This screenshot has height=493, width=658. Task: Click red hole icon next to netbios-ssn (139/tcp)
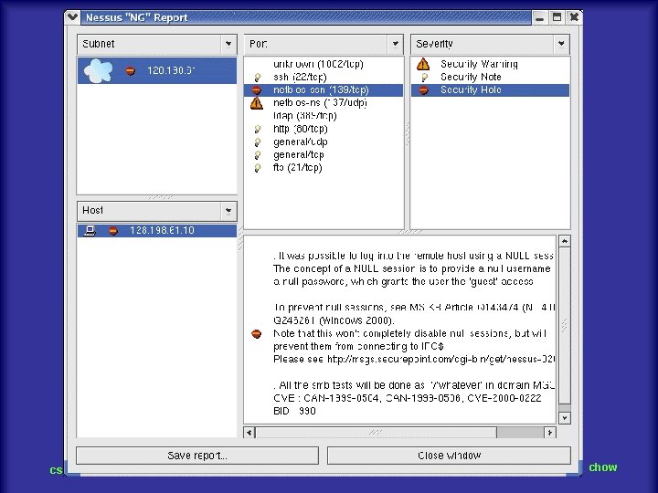tap(257, 90)
